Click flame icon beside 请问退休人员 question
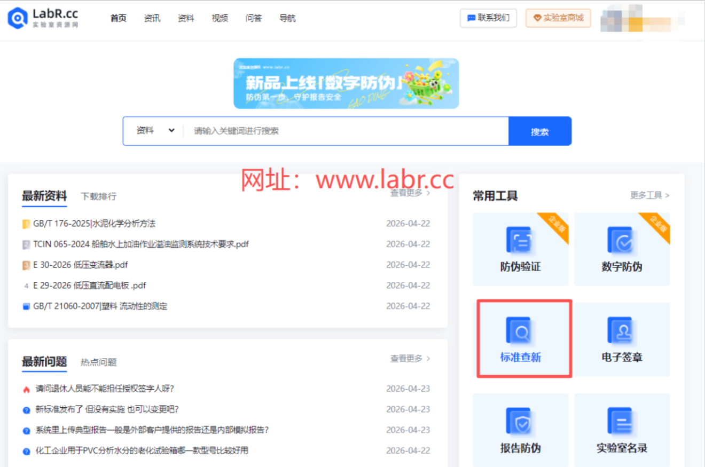The width and height of the screenshot is (705, 467). (x=26, y=389)
